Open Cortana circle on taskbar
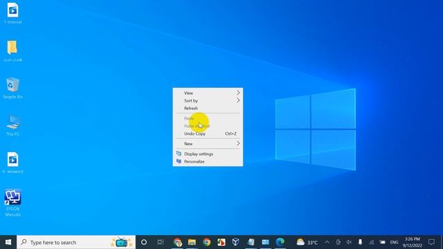The width and height of the screenshot is (443, 249). [x=144, y=242]
